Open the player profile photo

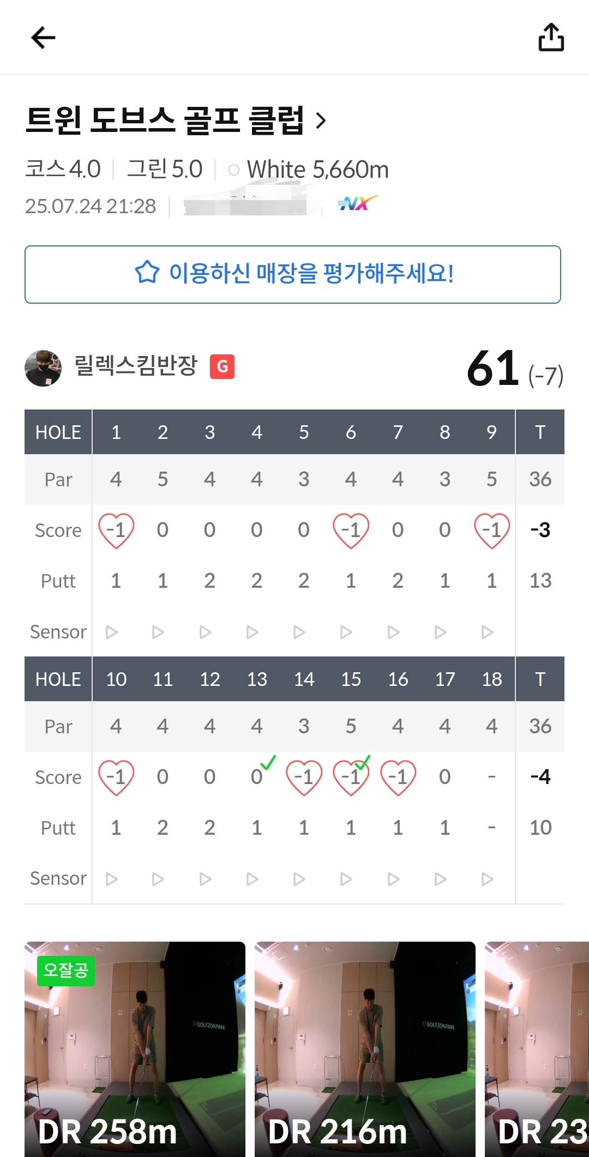[x=43, y=368]
